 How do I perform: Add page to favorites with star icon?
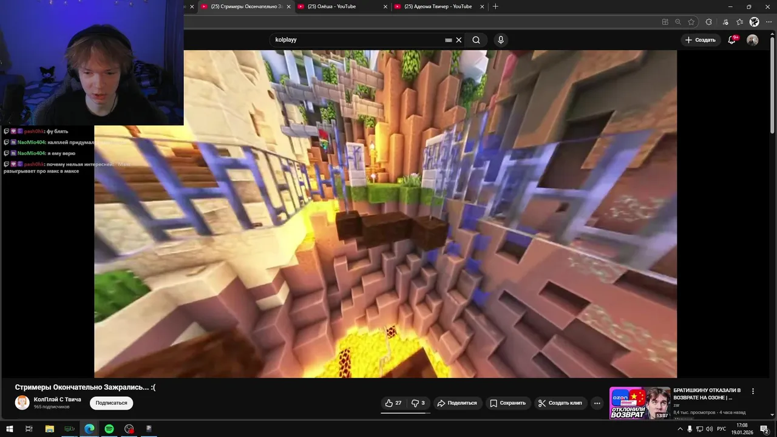click(691, 22)
